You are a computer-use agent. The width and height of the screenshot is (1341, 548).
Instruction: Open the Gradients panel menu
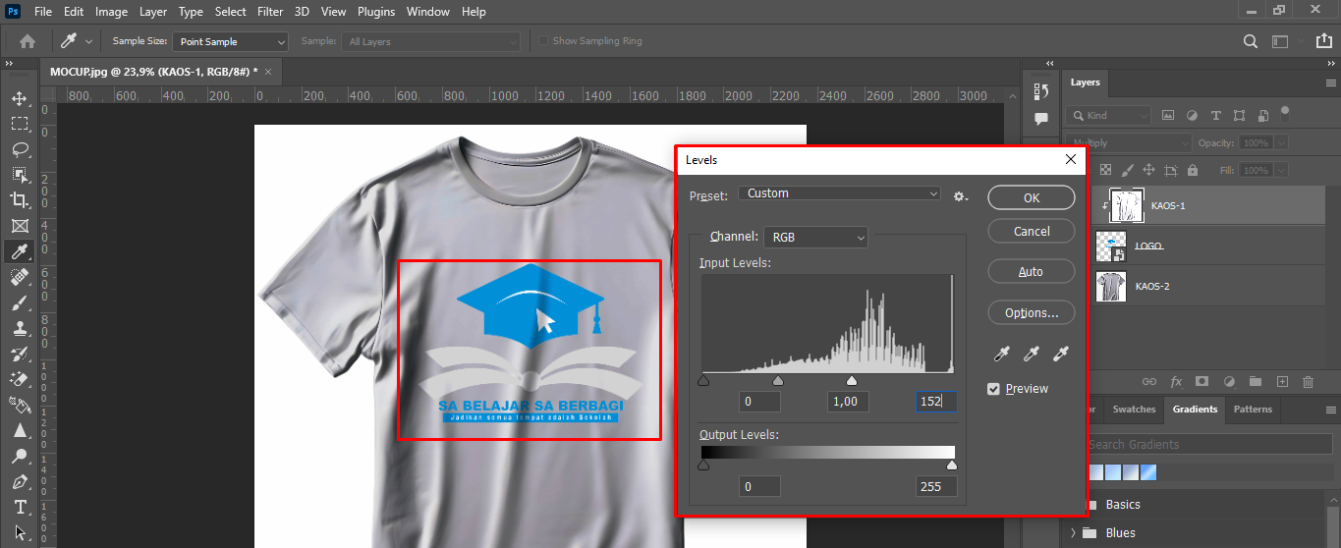click(1331, 410)
